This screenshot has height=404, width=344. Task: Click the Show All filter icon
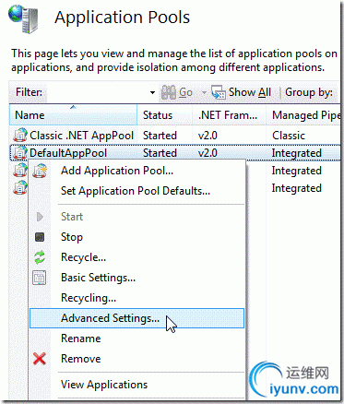point(219,92)
